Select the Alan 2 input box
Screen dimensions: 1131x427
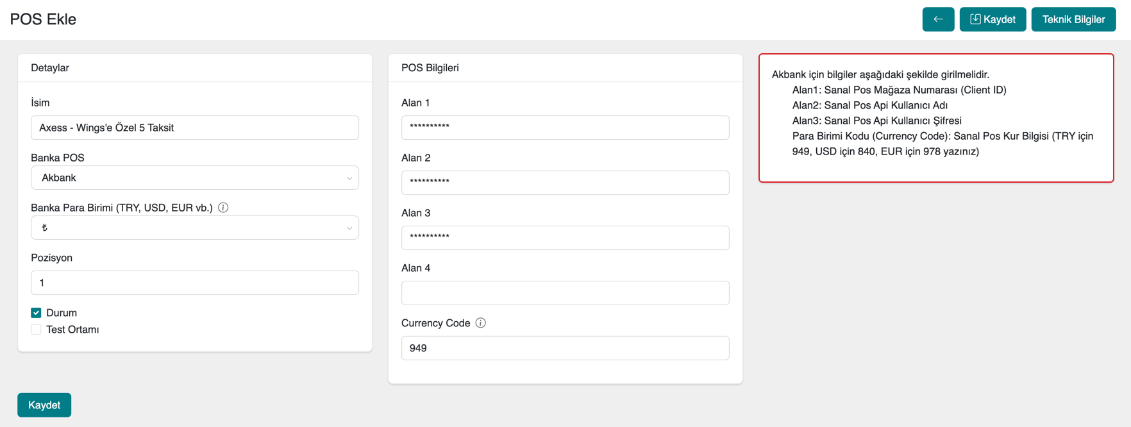(x=565, y=183)
